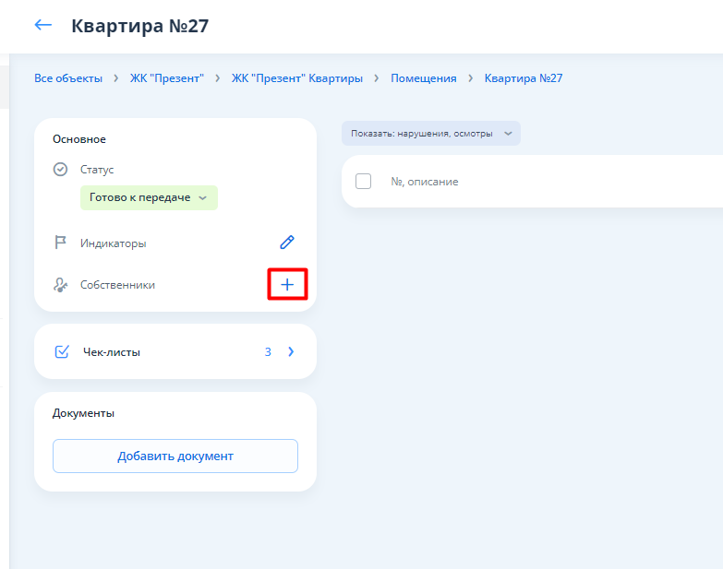Screen dimensions: 723x569
Task: Click the back arrow next to the page title
Action: pyautogui.click(x=42, y=25)
